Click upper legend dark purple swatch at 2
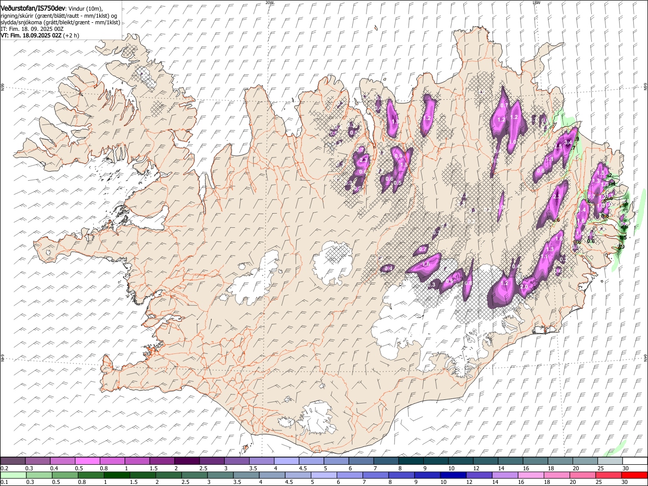This screenshot has width=648, height=486. click(x=186, y=461)
